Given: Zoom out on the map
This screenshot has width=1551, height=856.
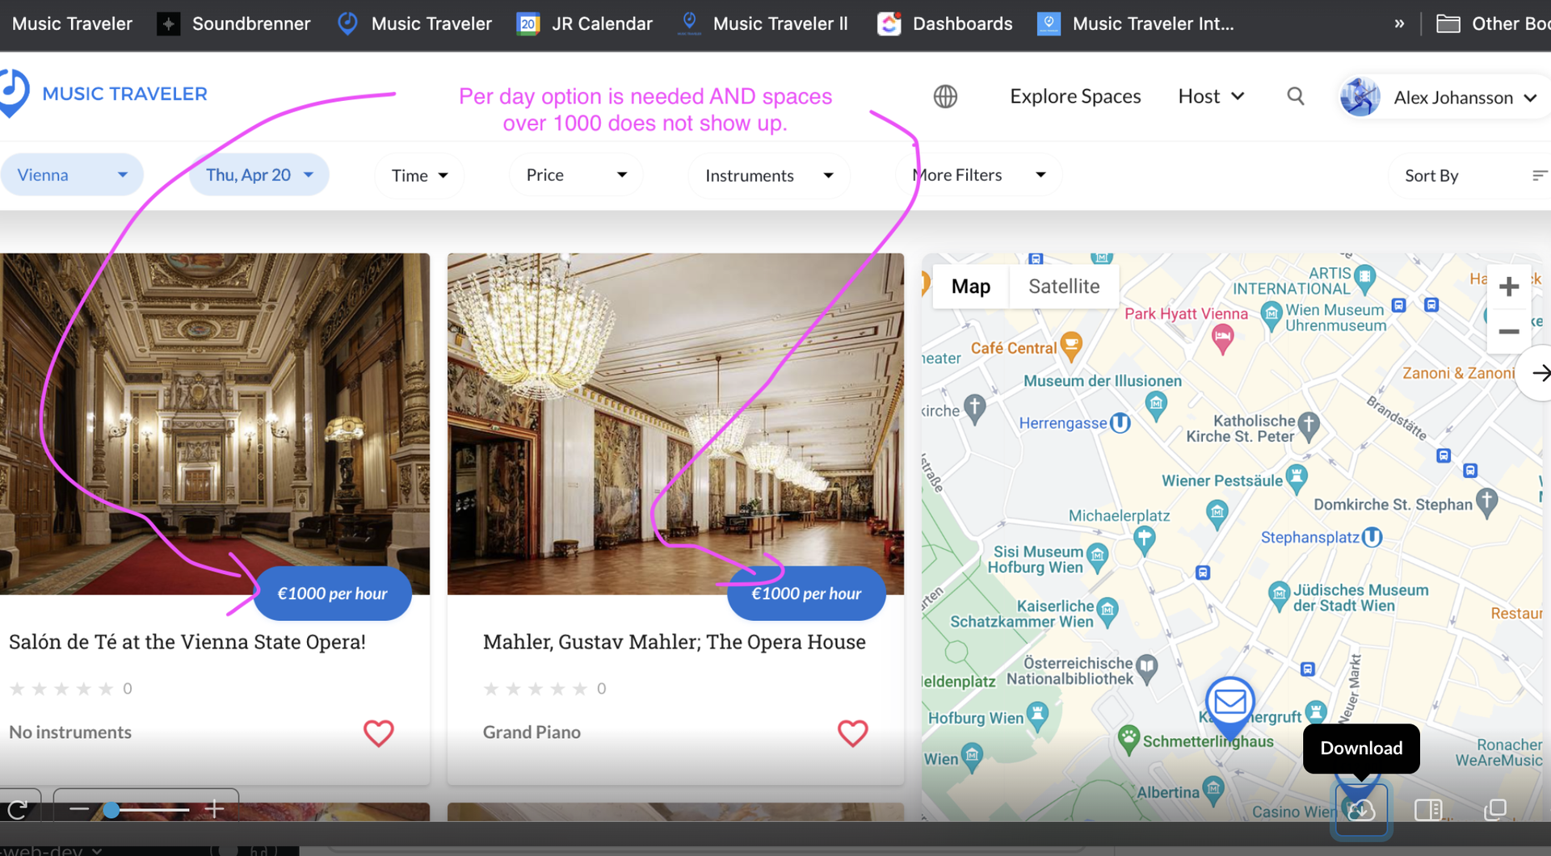Looking at the screenshot, I should click(1508, 332).
